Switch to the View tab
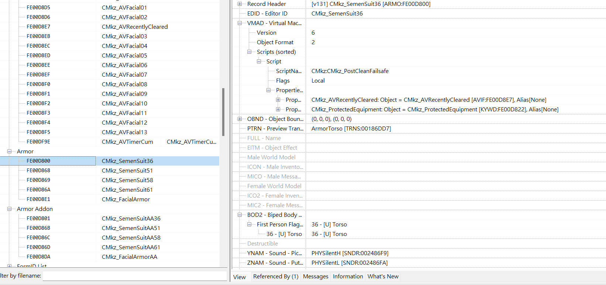 240,277
